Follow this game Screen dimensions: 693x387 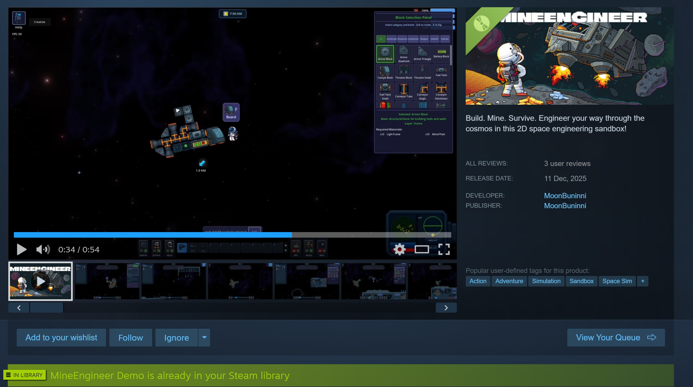130,338
